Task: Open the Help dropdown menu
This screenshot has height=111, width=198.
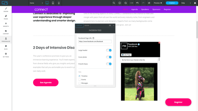Action: pyautogui.click(x=186, y=3)
